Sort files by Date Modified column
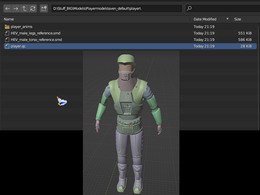Image resolution: width=260 pixels, height=195 pixels. [x=205, y=19]
